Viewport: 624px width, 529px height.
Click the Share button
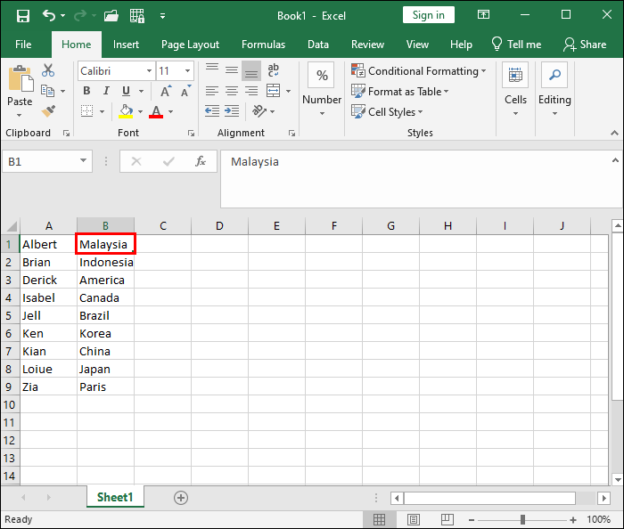pyautogui.click(x=585, y=45)
